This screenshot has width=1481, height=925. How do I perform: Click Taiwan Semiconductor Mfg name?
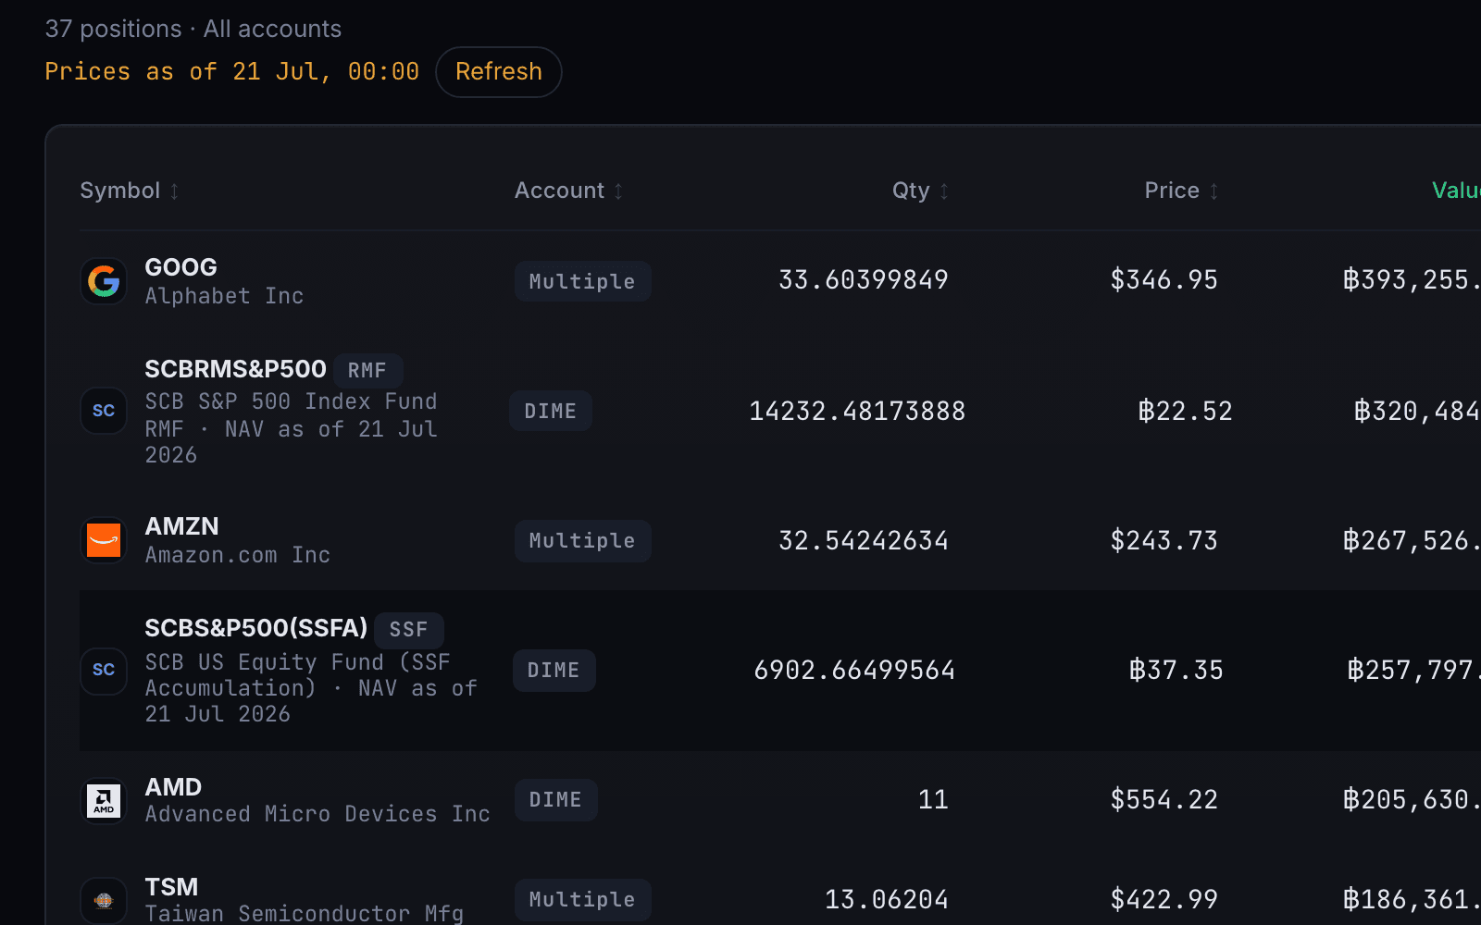pyautogui.click(x=304, y=914)
